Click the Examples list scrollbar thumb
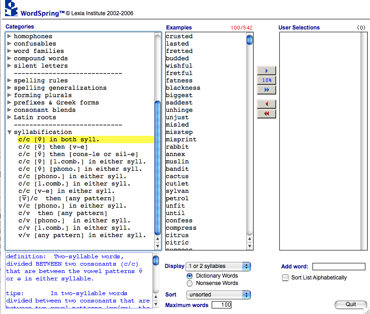The height and width of the screenshot is (314, 370). point(249,40)
